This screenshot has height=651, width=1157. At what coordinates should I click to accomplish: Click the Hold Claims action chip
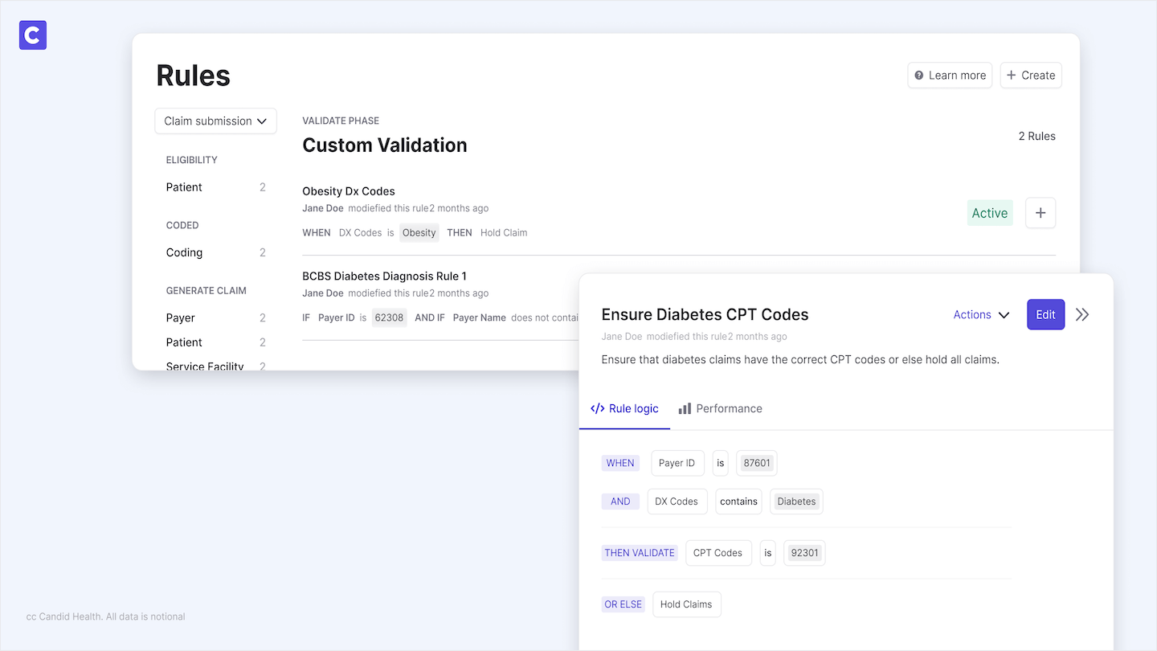coord(686,604)
